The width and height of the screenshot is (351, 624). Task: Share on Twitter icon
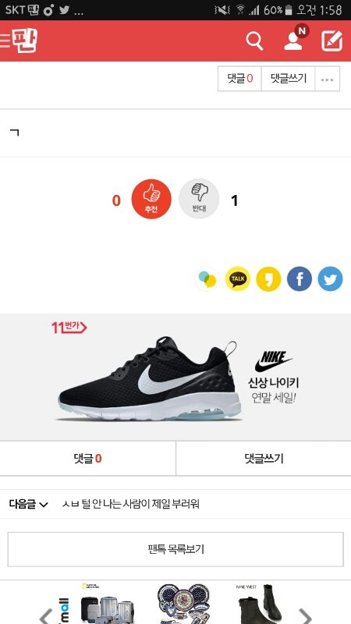click(330, 279)
